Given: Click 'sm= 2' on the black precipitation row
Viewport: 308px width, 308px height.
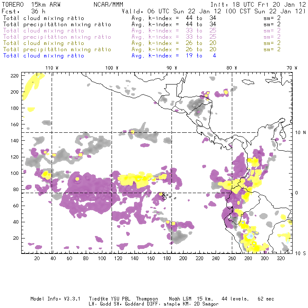Looking at the screenshot, I should 272,25.
